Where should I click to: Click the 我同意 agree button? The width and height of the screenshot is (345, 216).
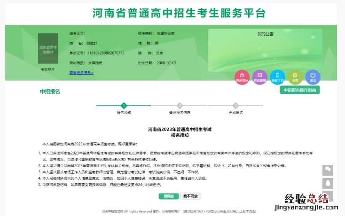(x=169, y=196)
